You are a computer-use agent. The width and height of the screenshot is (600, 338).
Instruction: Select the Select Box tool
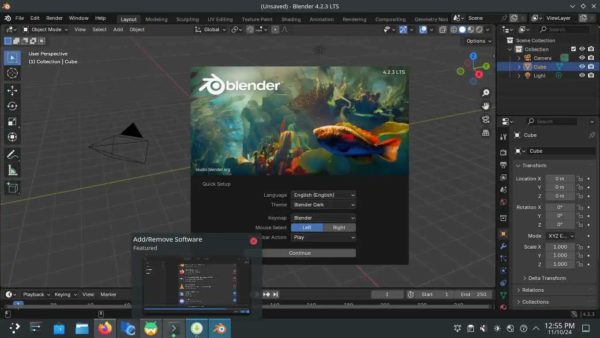12,58
